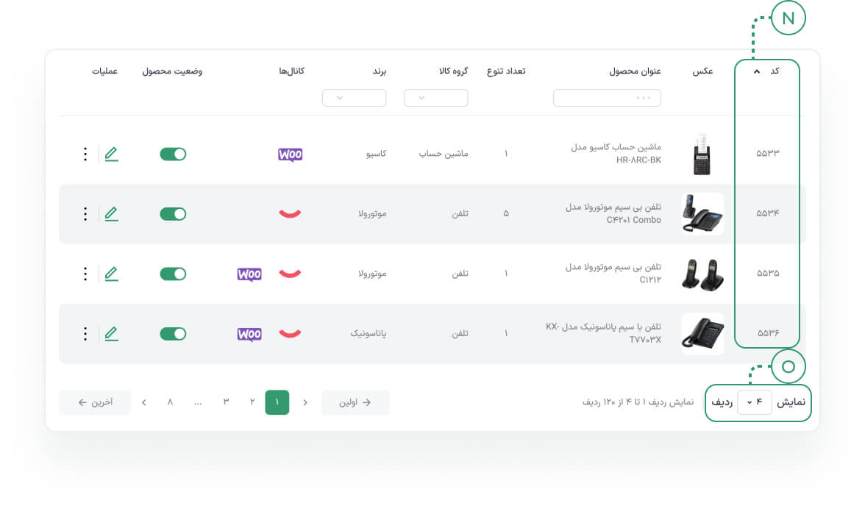Disable product status for Motorola C4201 Combo

(174, 214)
